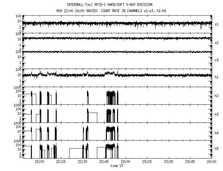Click the 22:00 time axis tick label
This screenshot has height=171, width=223.
pyautogui.click(x=39, y=162)
